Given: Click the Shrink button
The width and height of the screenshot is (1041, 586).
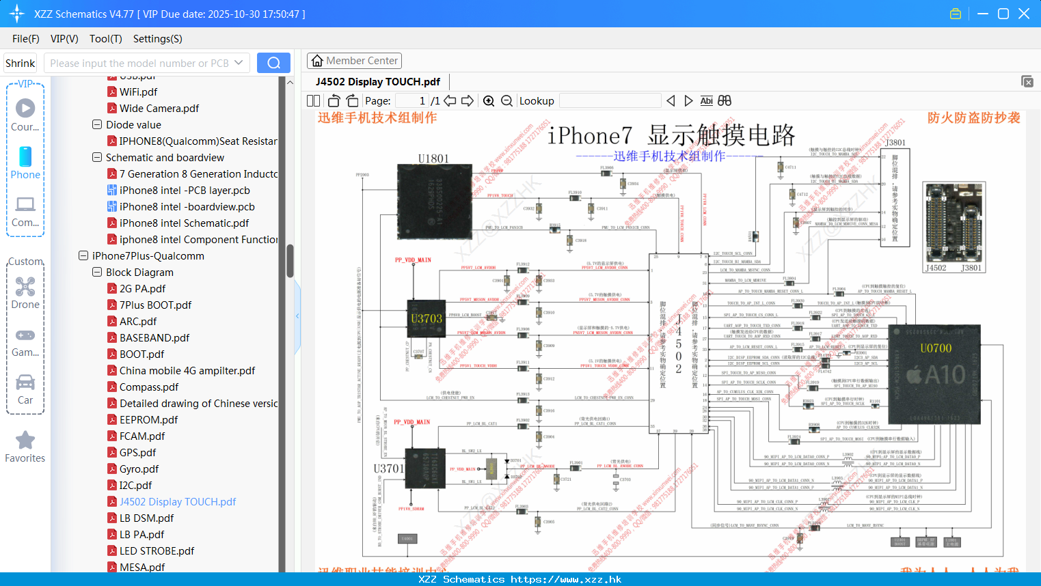Looking at the screenshot, I should click(x=21, y=63).
